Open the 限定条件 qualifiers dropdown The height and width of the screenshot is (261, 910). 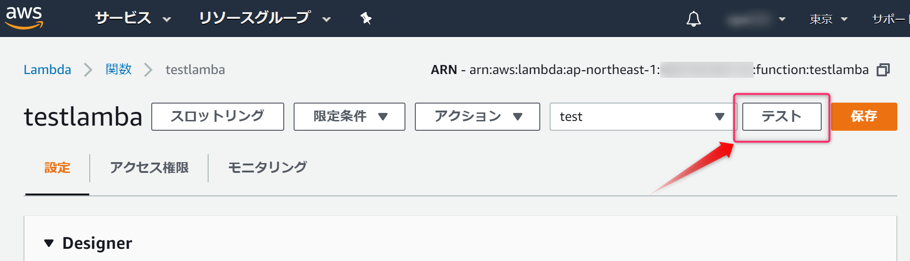click(x=349, y=117)
